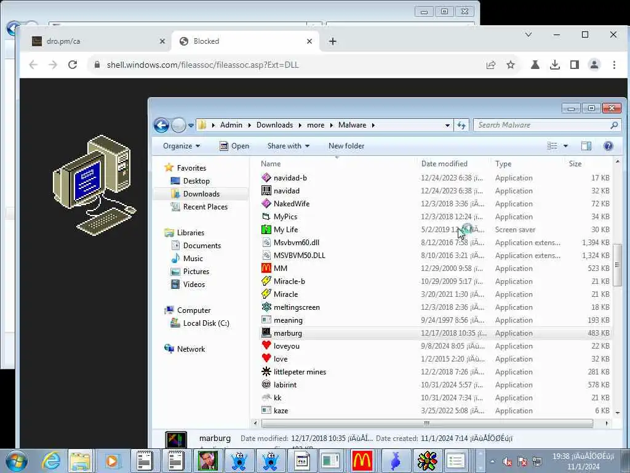Open Chrome side panel icon
630x473 pixels.
(575, 65)
